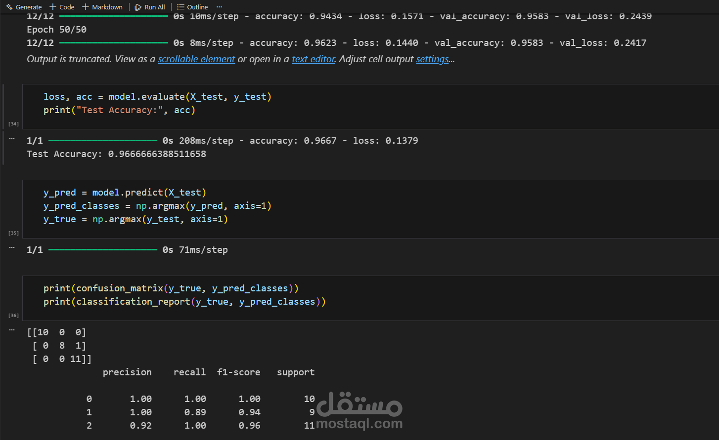Click f1-score value 0.96 for class 2
Image resolution: width=719 pixels, height=440 pixels.
tap(249, 426)
